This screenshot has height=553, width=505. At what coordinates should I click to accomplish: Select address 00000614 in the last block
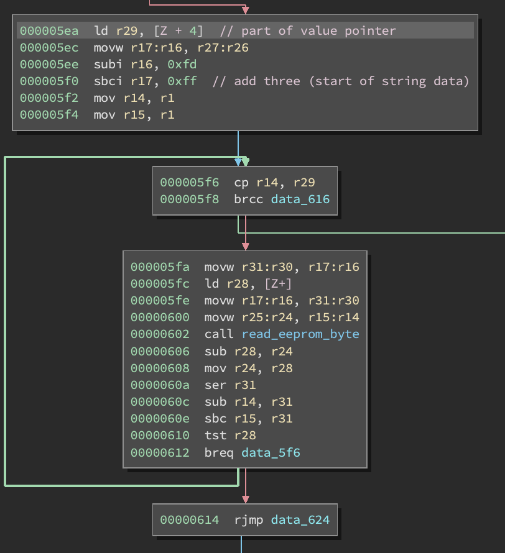pyautogui.click(x=190, y=519)
